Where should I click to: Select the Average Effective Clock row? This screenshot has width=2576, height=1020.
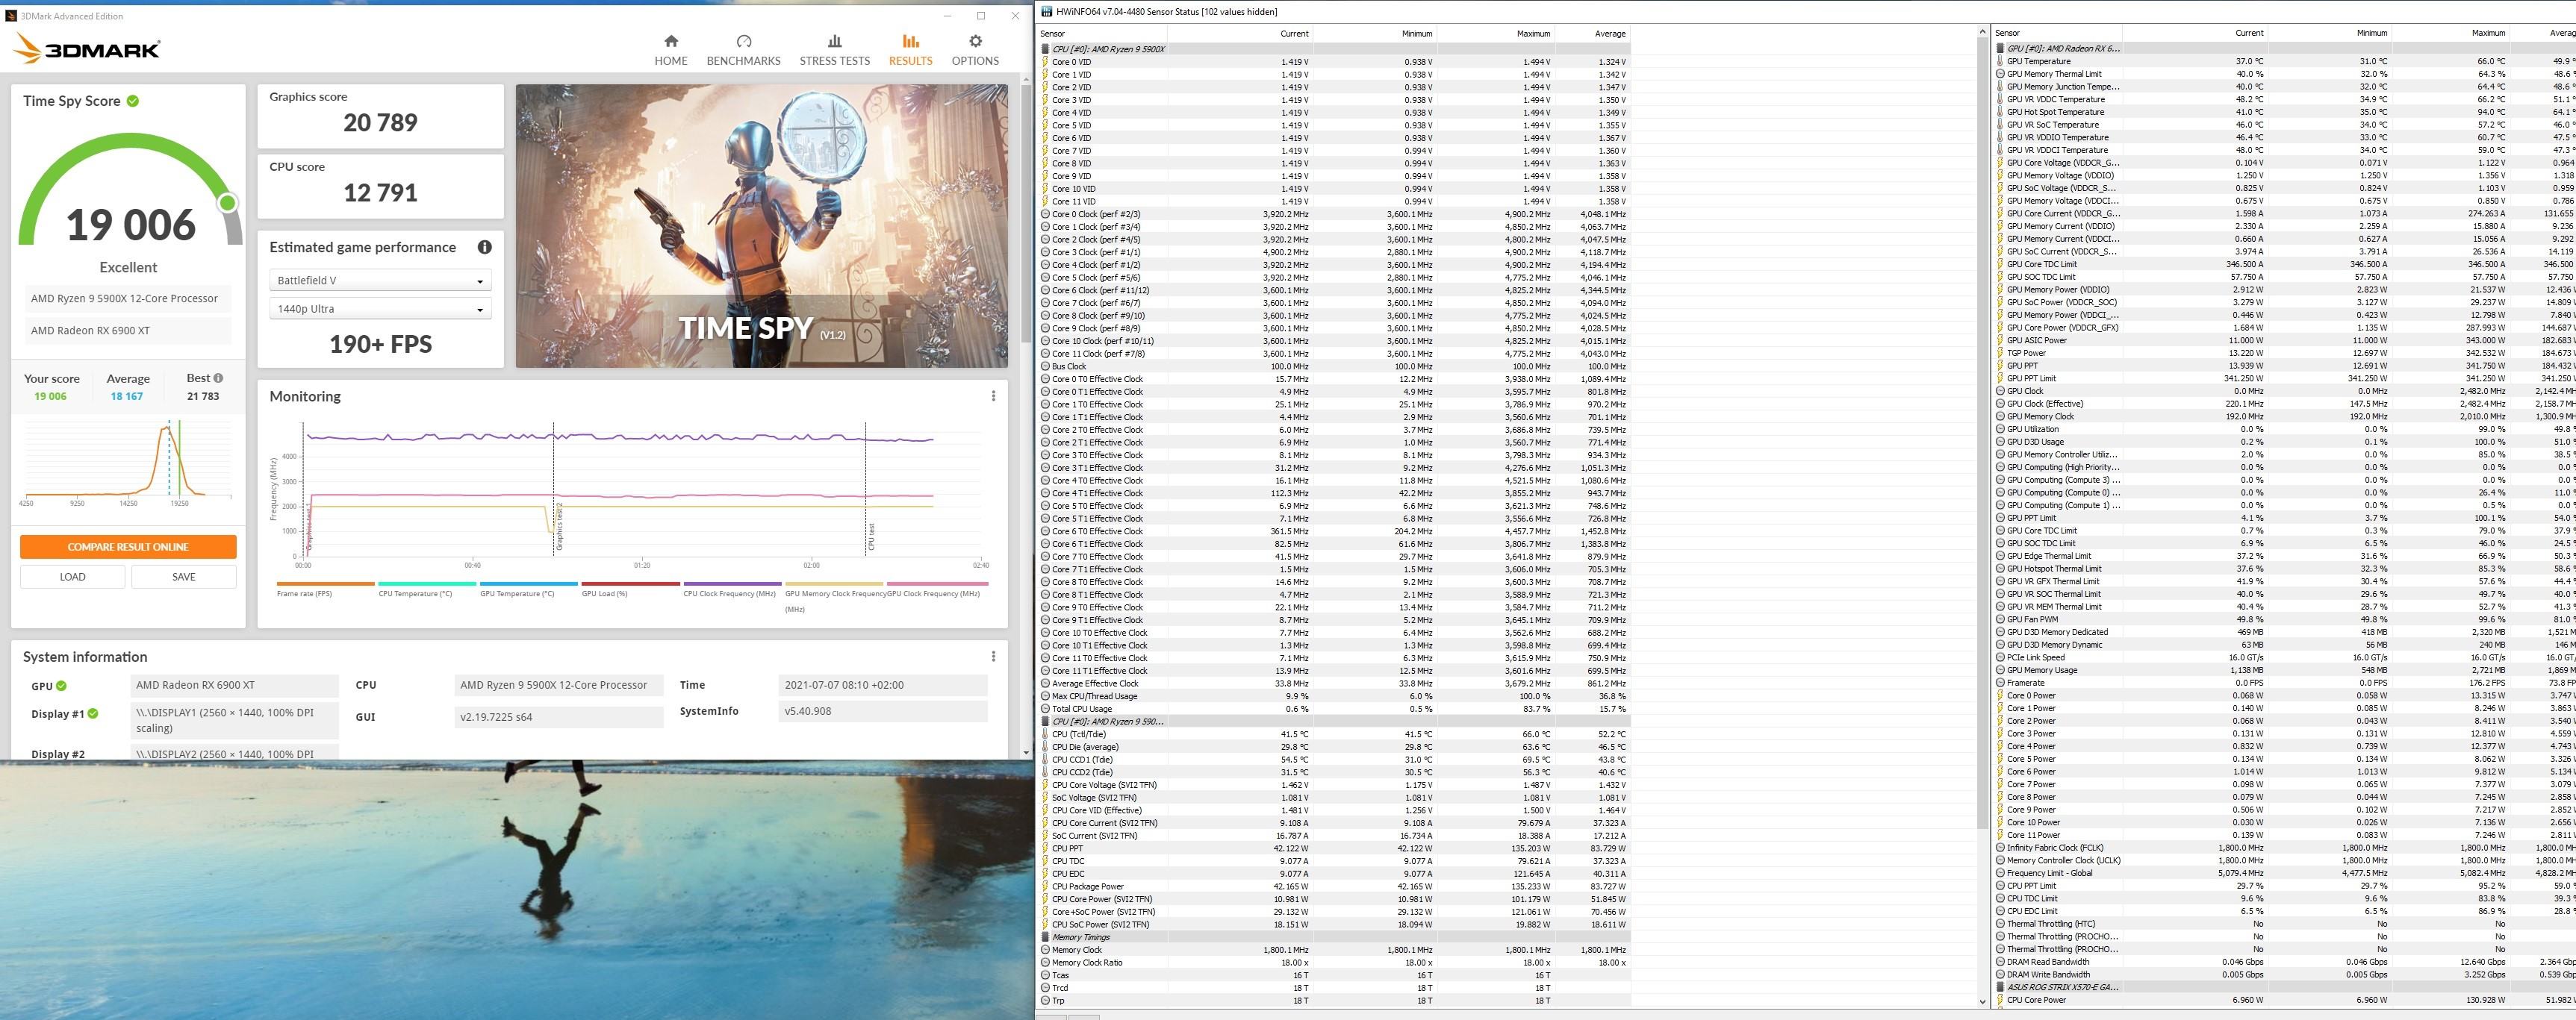(1334, 683)
